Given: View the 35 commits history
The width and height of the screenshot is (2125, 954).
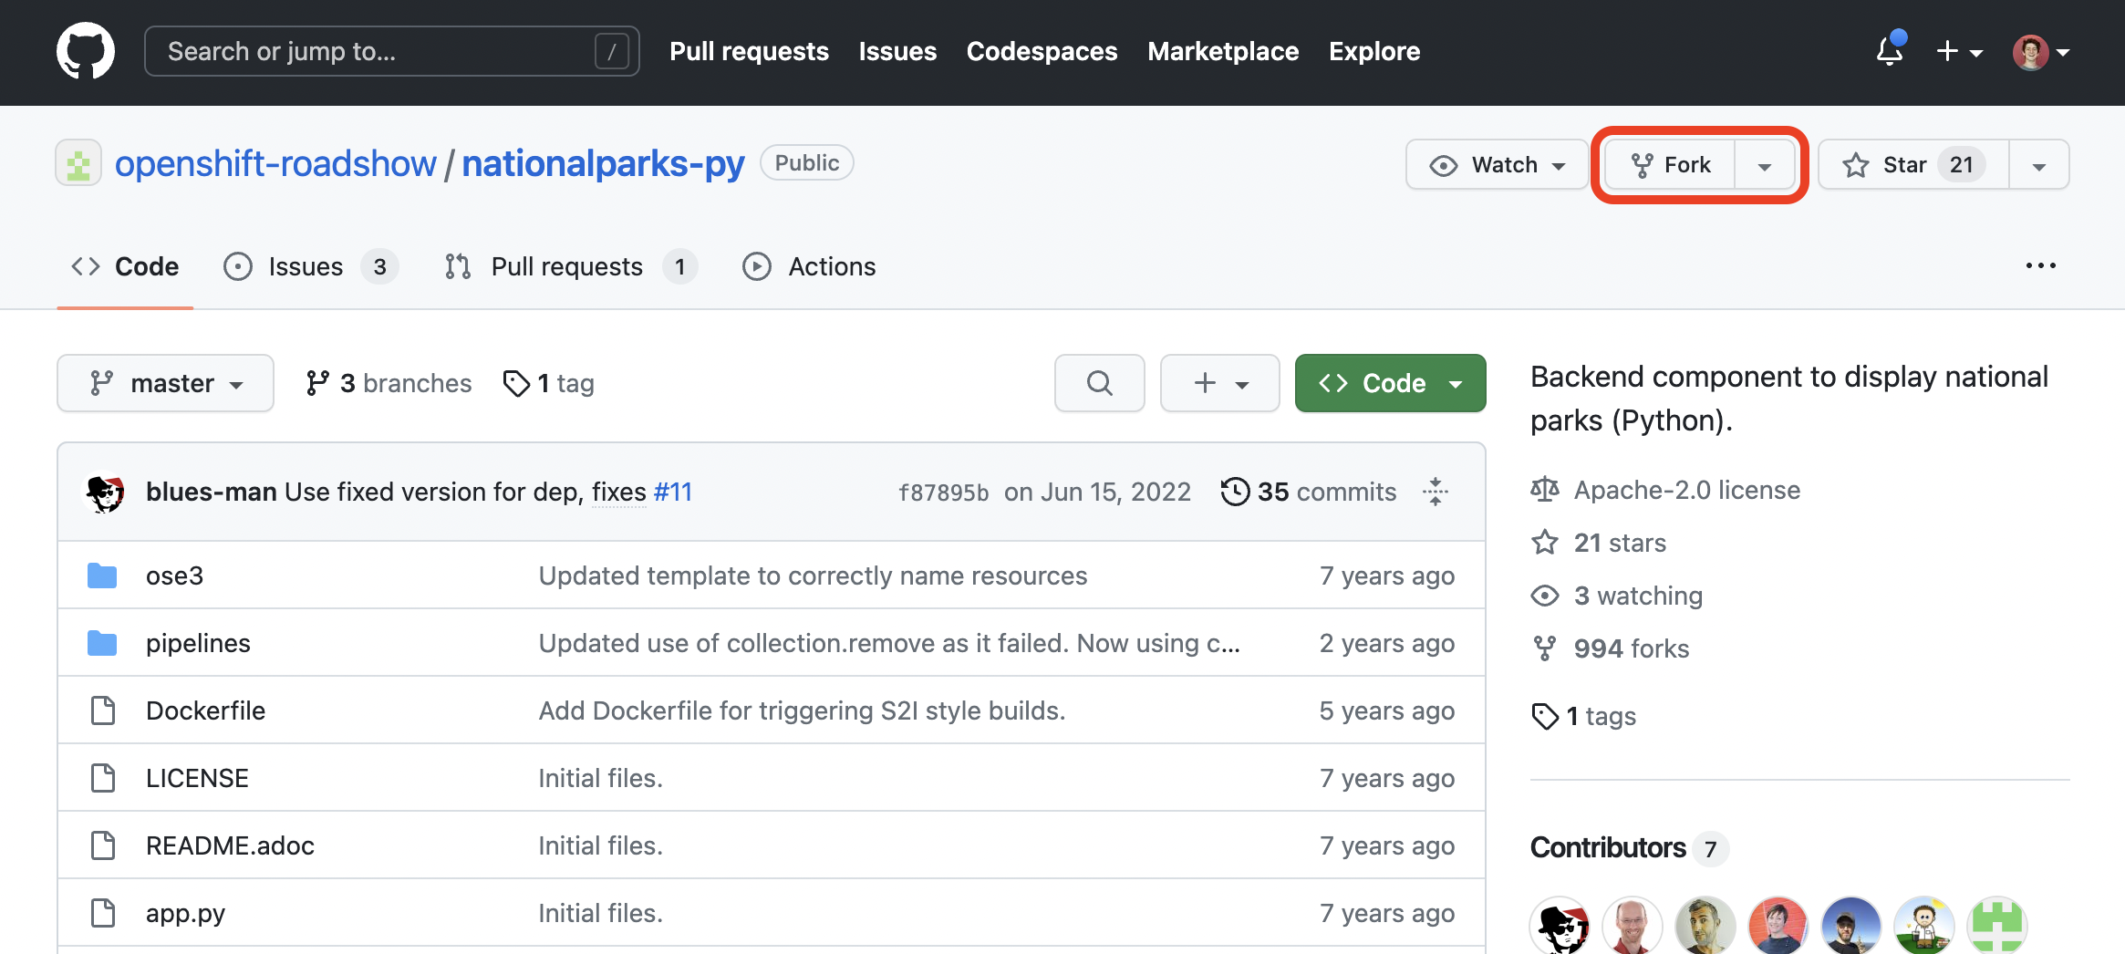Looking at the screenshot, I should (1326, 492).
